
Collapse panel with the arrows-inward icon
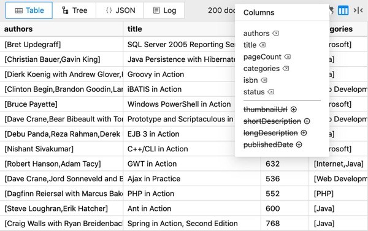tap(358, 10)
